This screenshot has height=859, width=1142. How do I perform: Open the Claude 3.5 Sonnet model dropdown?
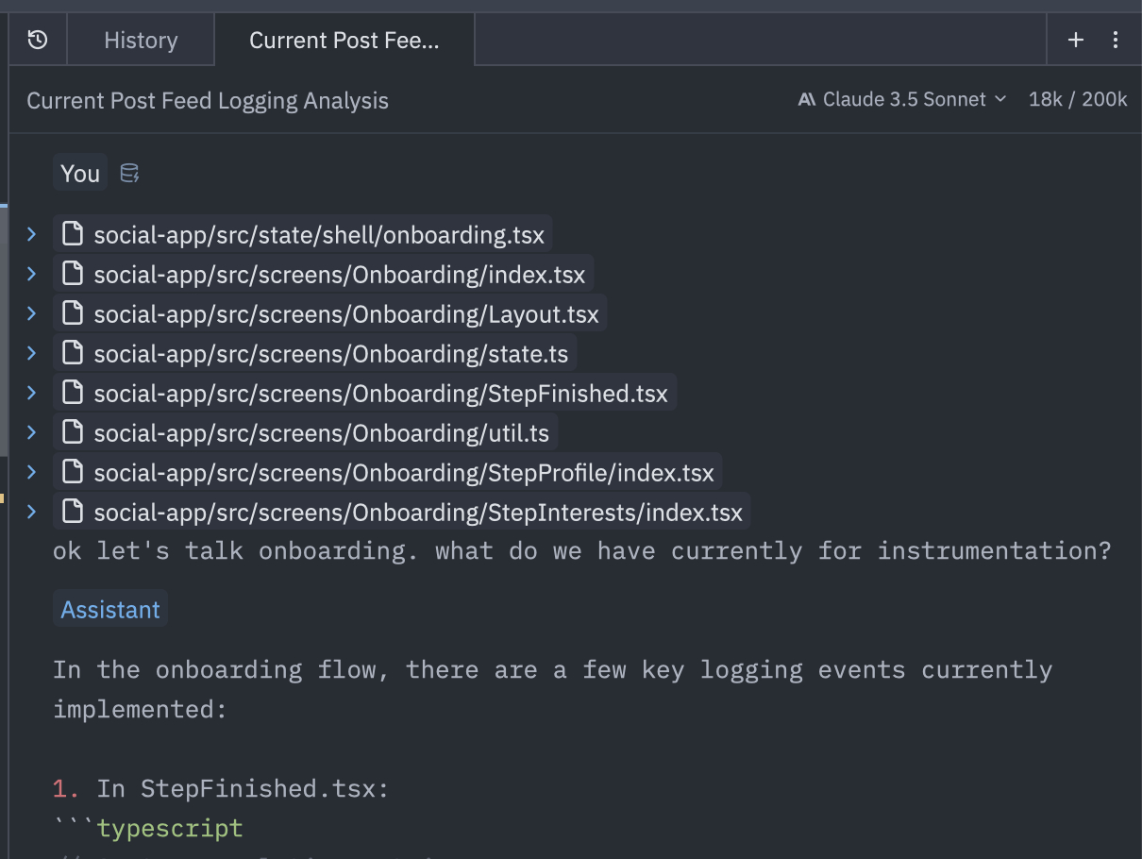click(x=901, y=100)
